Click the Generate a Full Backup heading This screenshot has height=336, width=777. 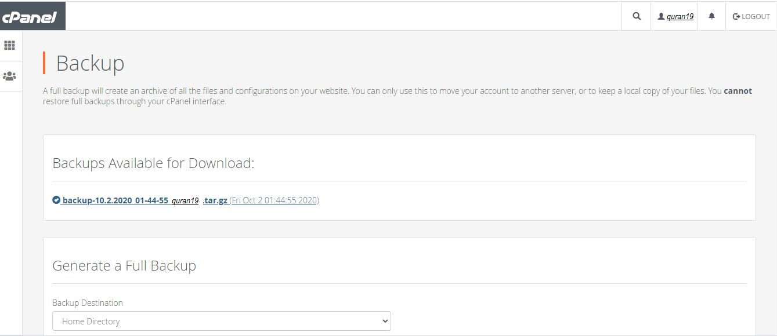(x=124, y=266)
